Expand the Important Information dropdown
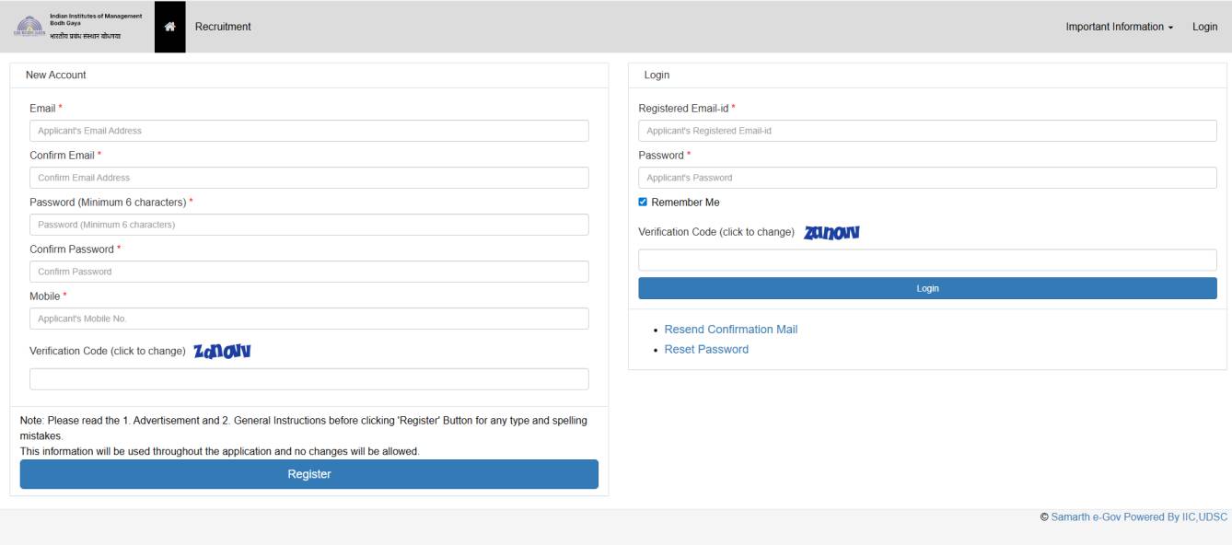1232x545 pixels. pyautogui.click(x=1119, y=27)
